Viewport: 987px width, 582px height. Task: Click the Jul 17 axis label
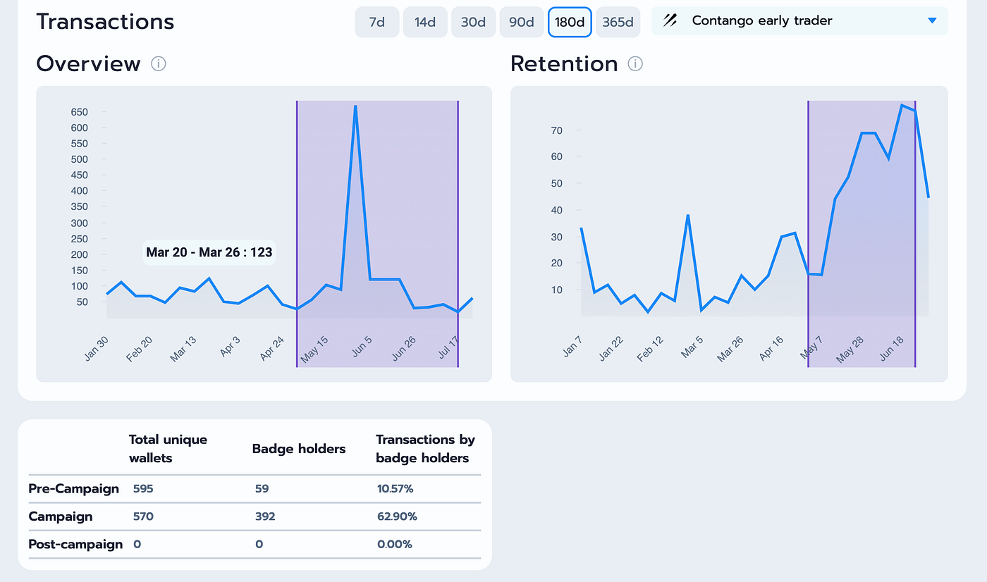(450, 349)
